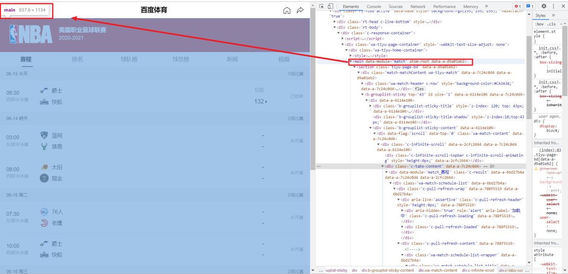The image size is (568, 274).
Task: Toggle the device toolbar icon
Action: click(330, 6)
